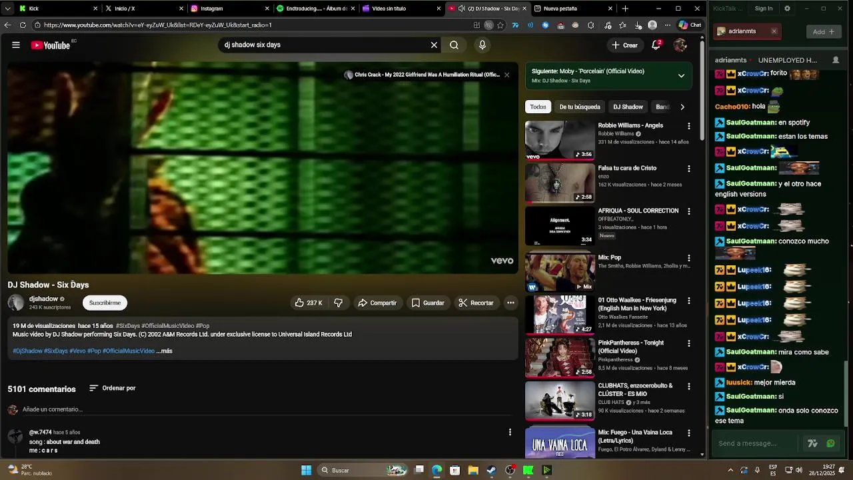Click Sign In in KickTalk
Screen dimensions: 853x480
[764, 9]
